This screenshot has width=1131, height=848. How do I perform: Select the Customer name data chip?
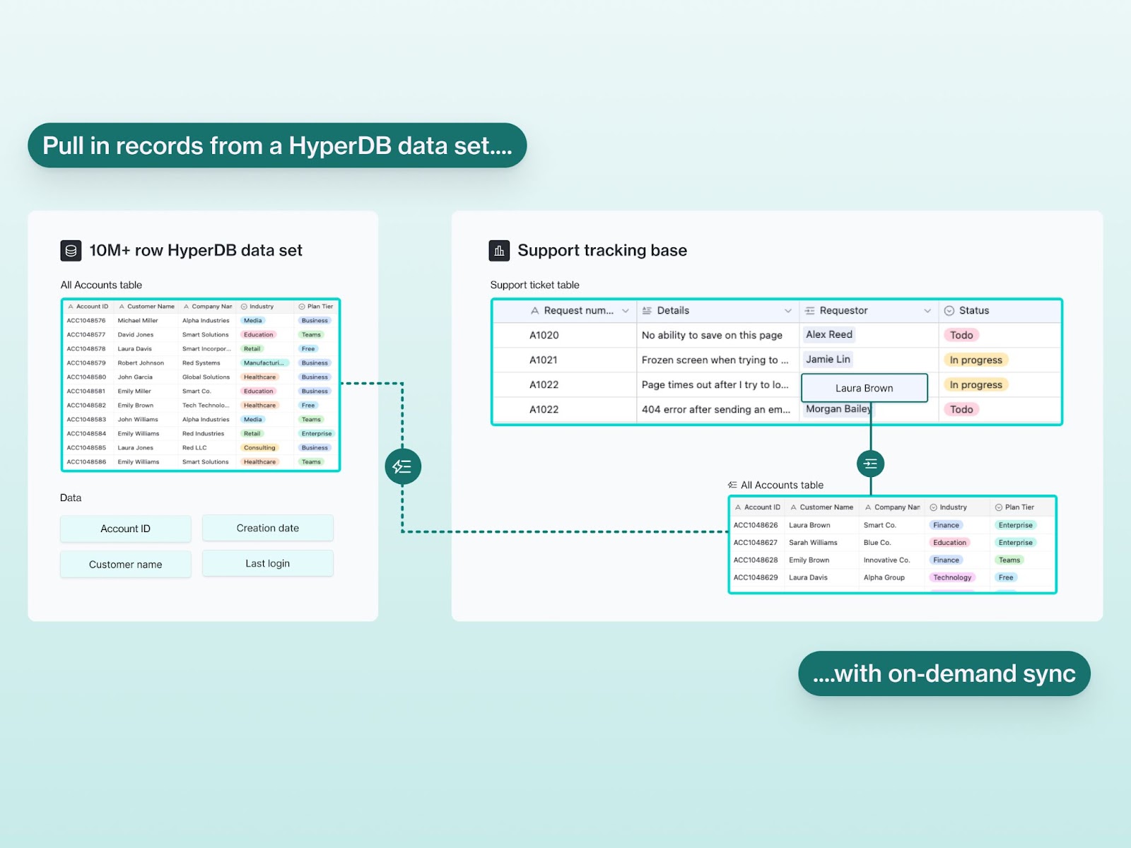126,565
